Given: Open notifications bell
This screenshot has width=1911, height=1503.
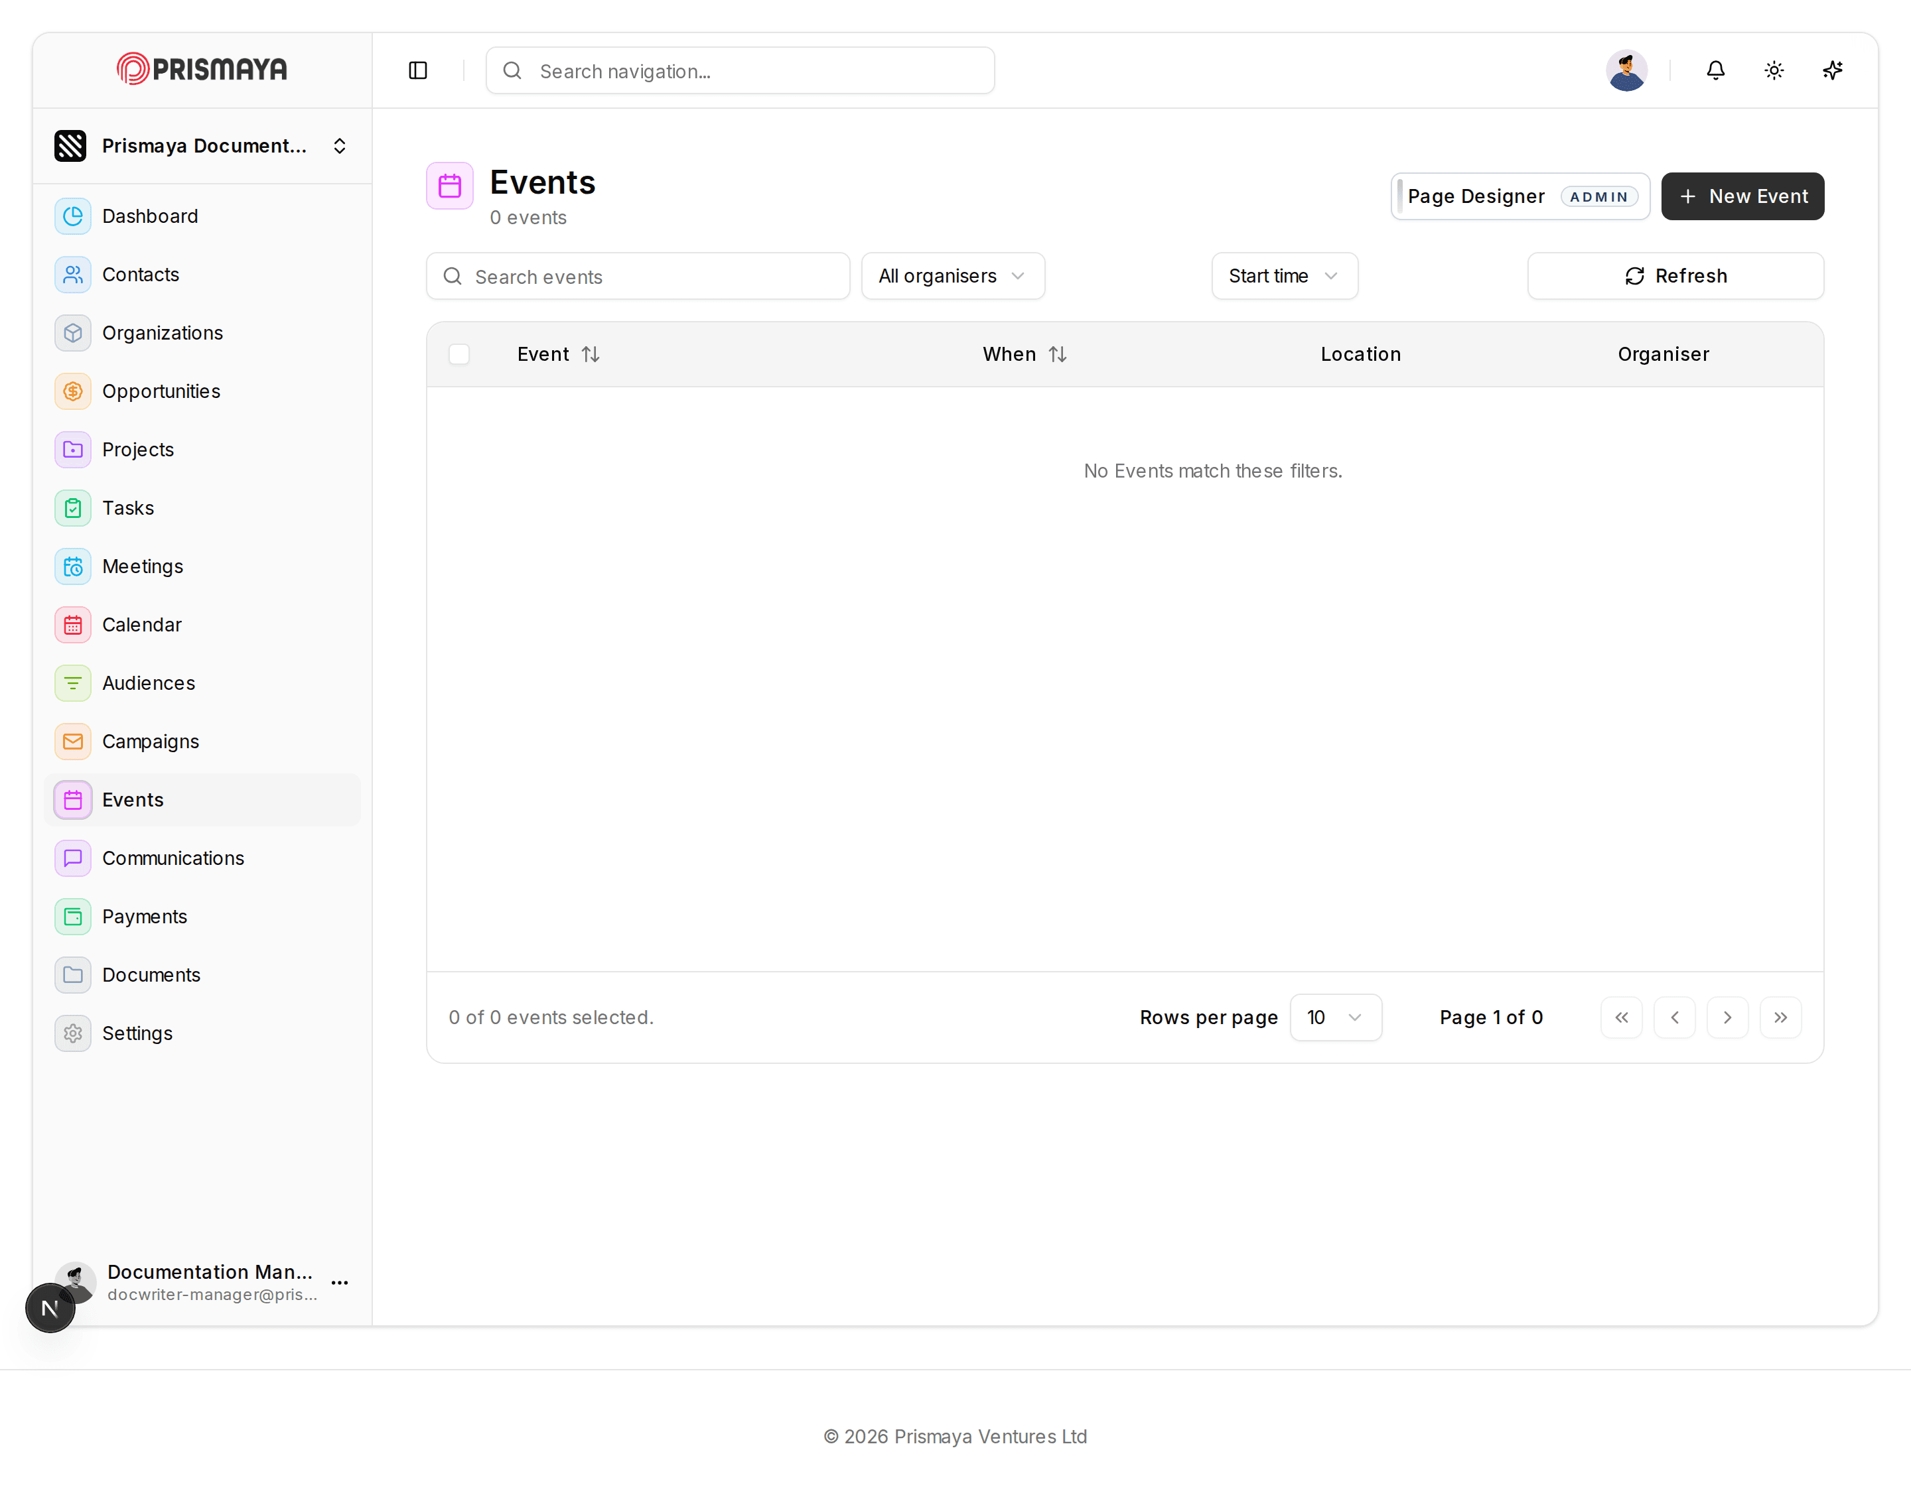Looking at the screenshot, I should 1715,70.
